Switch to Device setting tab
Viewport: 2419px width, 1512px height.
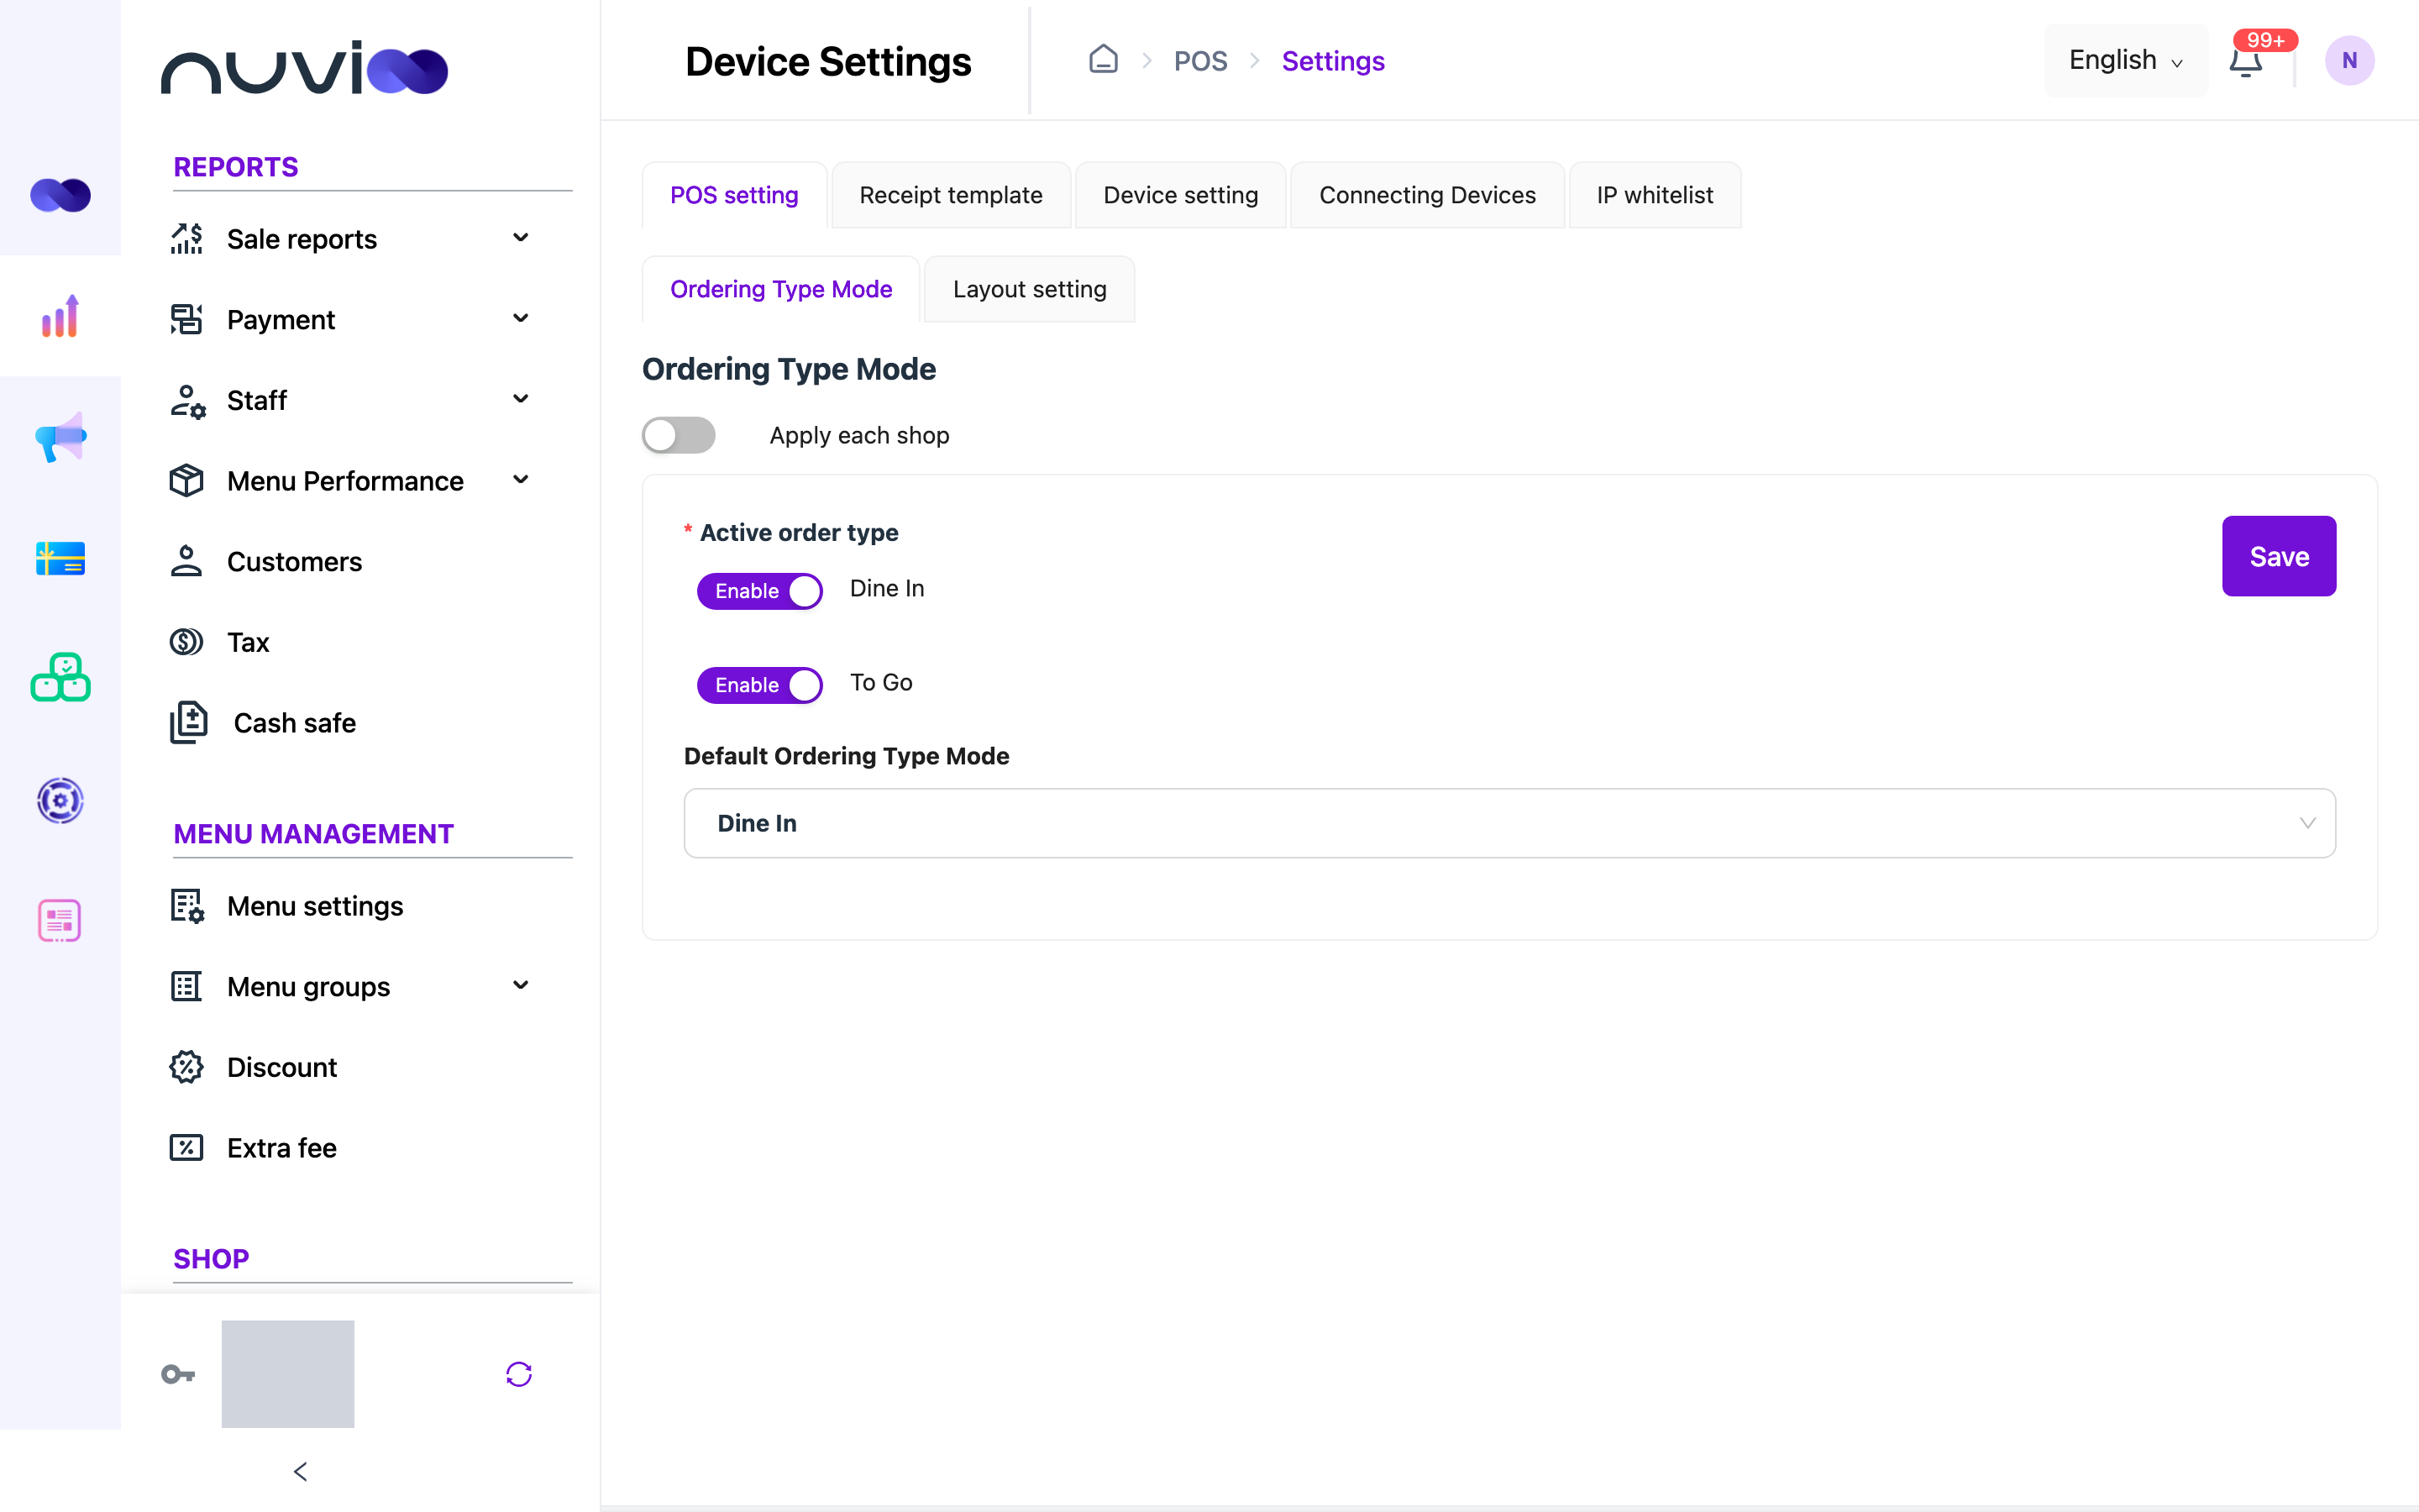click(1180, 195)
